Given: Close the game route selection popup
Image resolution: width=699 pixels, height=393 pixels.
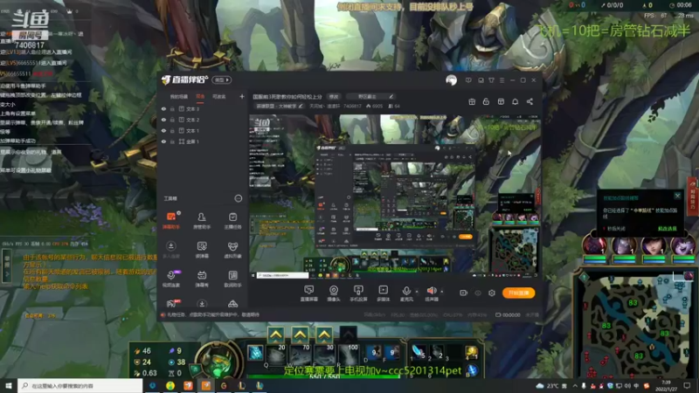Looking at the screenshot, I should [x=678, y=196].
